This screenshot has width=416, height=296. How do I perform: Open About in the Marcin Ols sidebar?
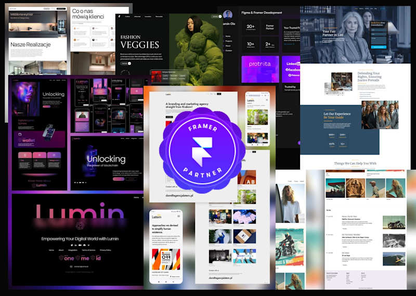click(x=228, y=46)
